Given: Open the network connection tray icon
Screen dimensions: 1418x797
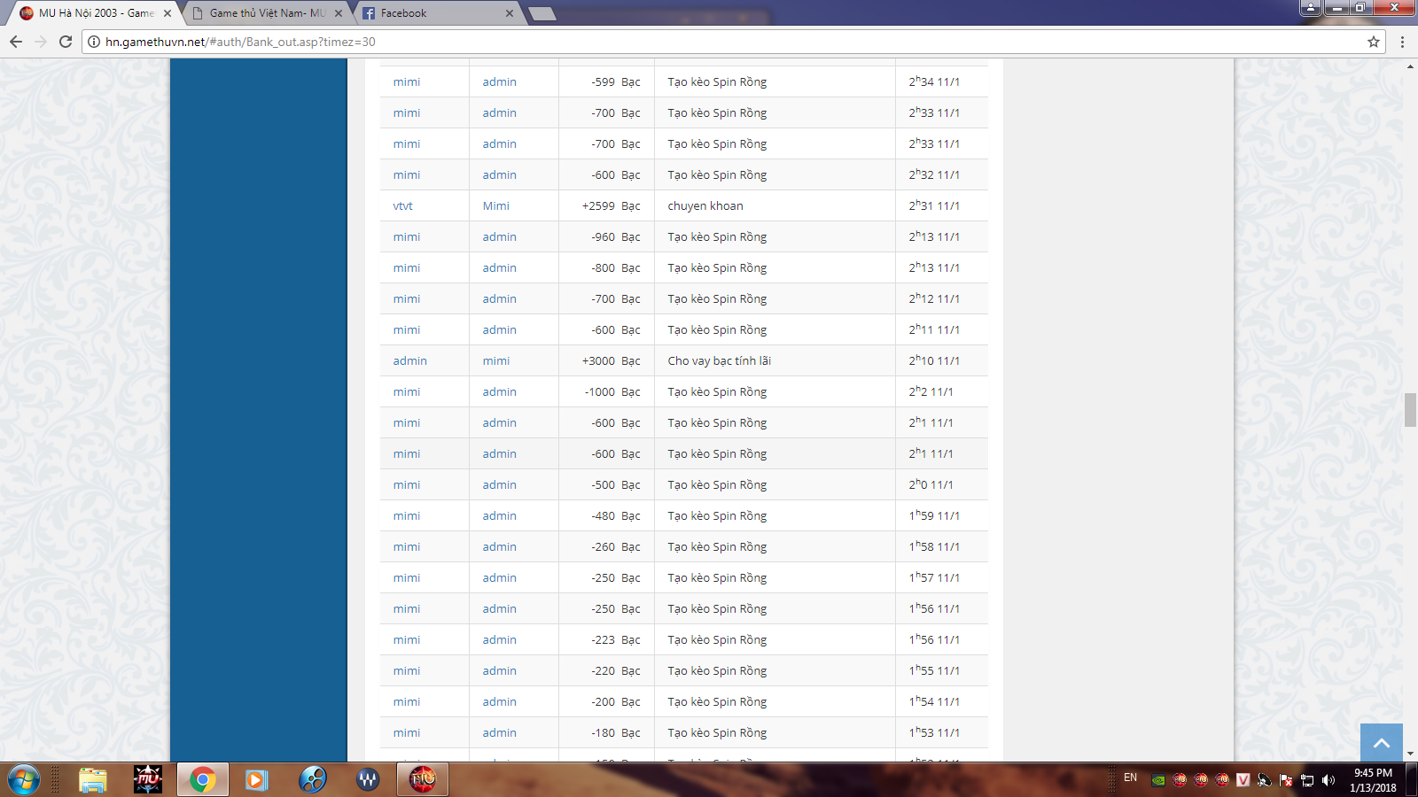Looking at the screenshot, I should click(1307, 780).
